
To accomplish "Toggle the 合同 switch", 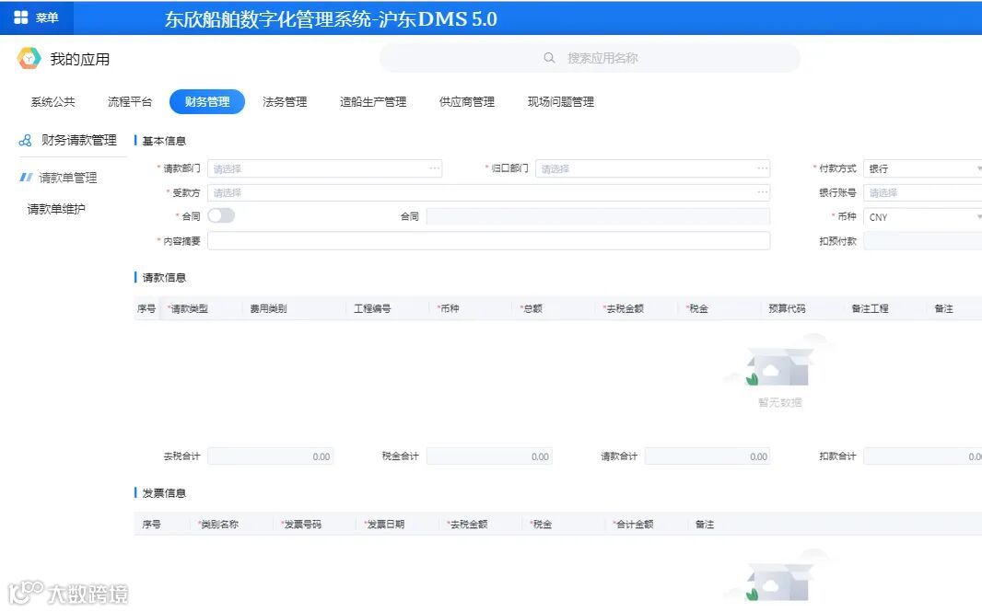I will point(221,216).
